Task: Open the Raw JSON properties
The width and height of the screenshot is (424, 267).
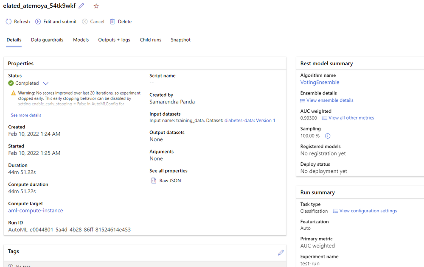Action: point(170,181)
